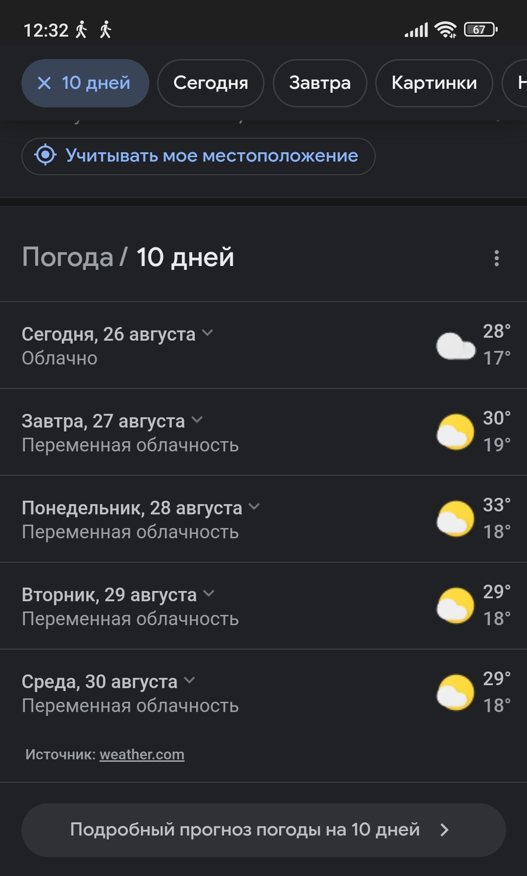Expand Завтра, 27 августа forecast details
527x876 pixels.
point(197,420)
